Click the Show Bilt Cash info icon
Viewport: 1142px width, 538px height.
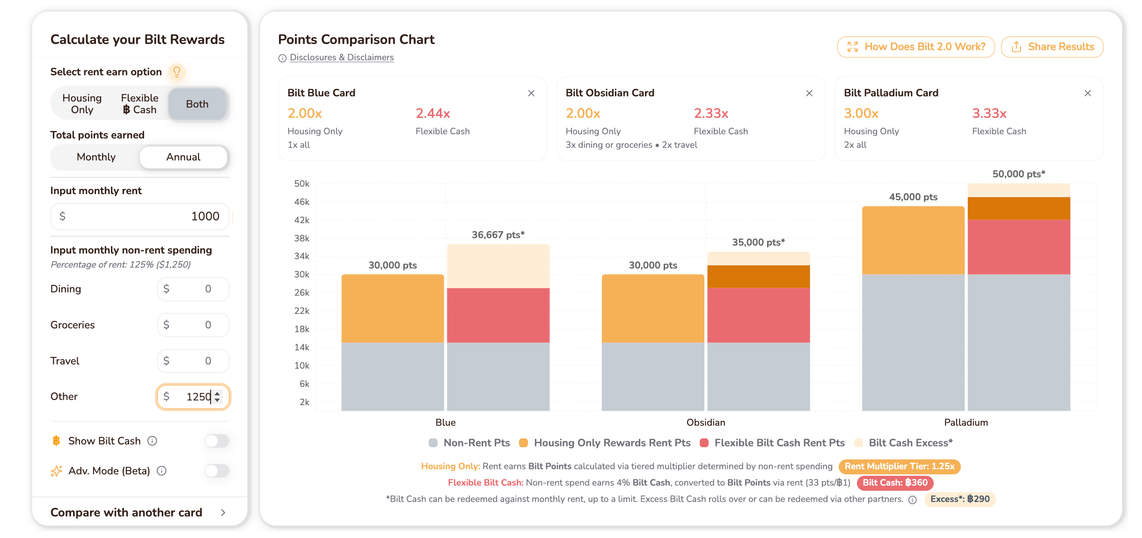click(x=152, y=441)
